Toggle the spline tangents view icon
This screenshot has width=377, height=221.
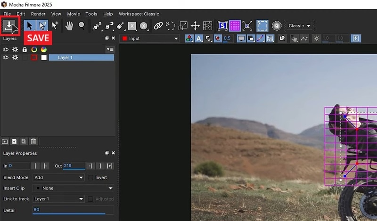(x=261, y=39)
